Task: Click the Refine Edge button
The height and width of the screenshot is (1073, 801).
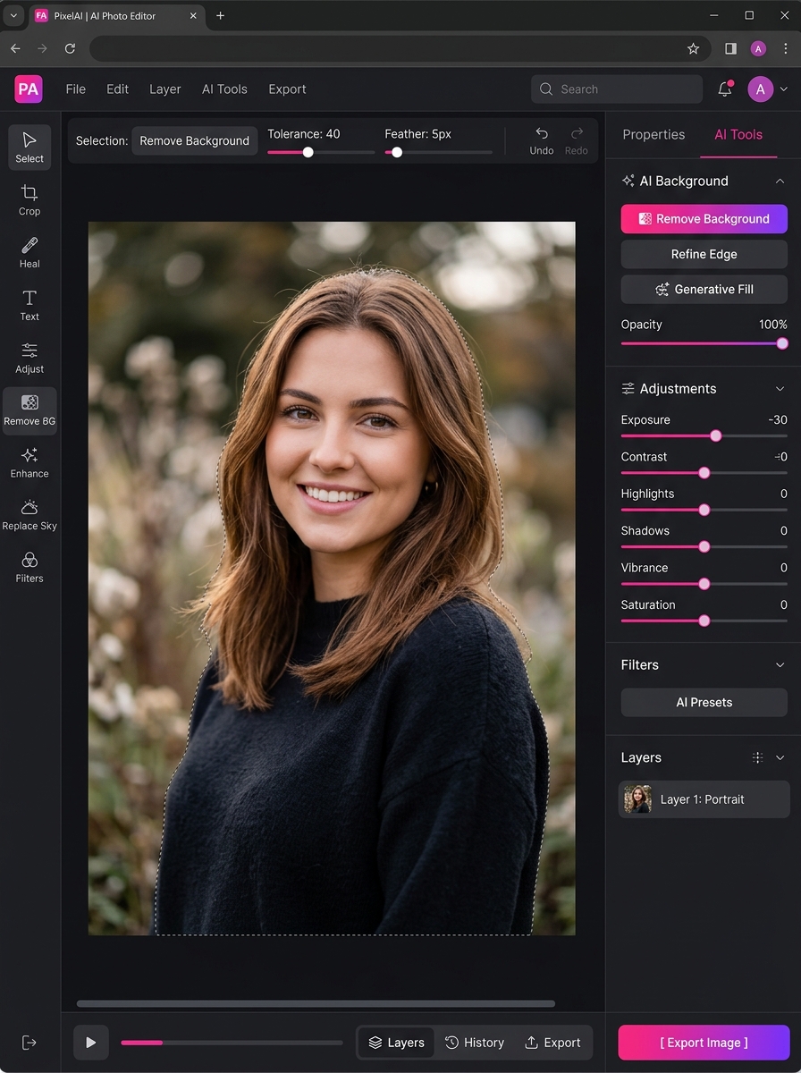Action: 704,254
